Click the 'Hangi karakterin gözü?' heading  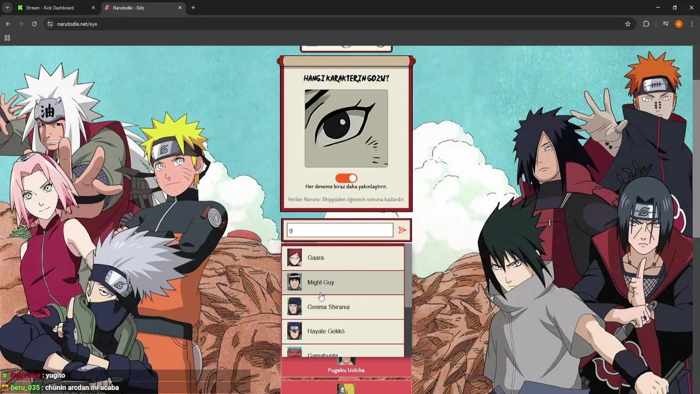[x=346, y=78]
